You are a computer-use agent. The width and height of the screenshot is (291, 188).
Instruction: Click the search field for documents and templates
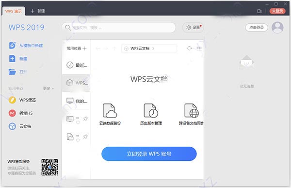click(x=119, y=28)
